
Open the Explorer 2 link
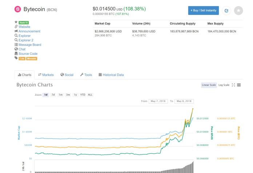(x=26, y=40)
